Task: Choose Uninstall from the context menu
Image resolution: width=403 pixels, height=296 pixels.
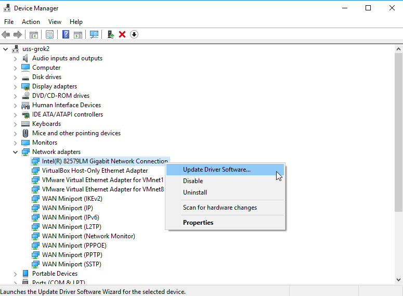Action: point(195,192)
